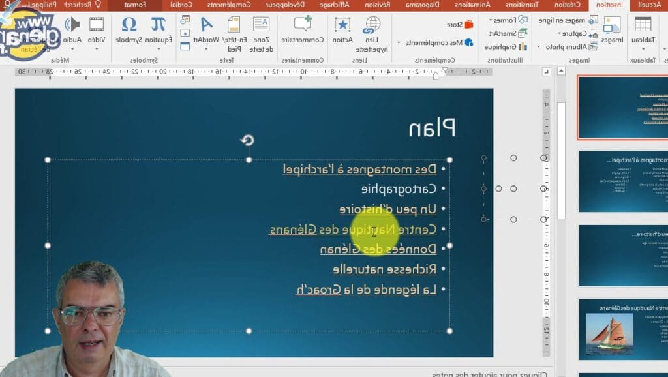Open the "Richesse naturelle" hyperlink

tap(385, 269)
